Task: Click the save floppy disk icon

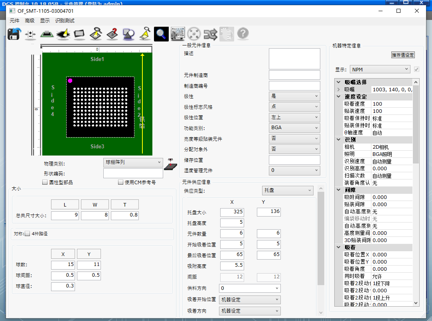Action: (x=14, y=34)
